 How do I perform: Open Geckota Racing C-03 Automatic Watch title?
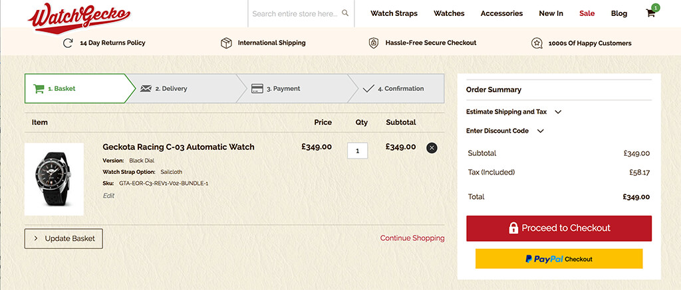(x=178, y=147)
